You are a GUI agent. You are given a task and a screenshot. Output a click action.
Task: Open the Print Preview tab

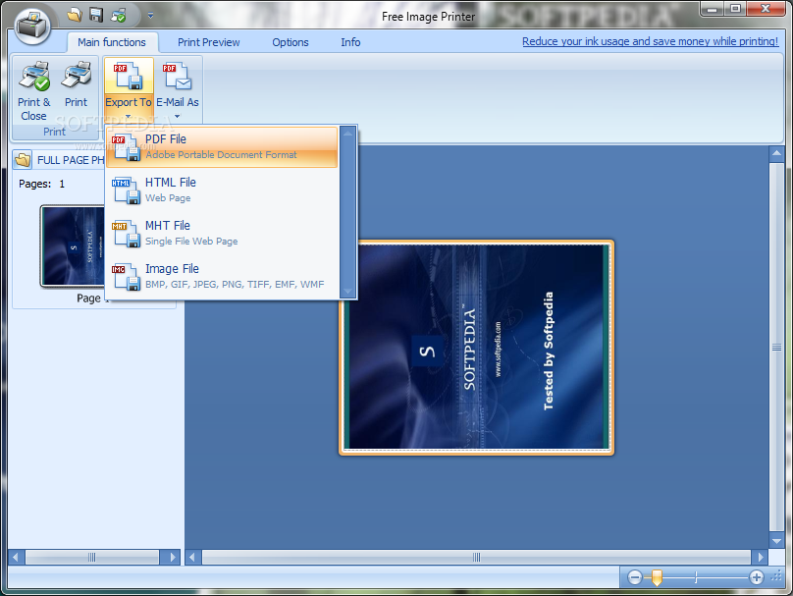[208, 42]
